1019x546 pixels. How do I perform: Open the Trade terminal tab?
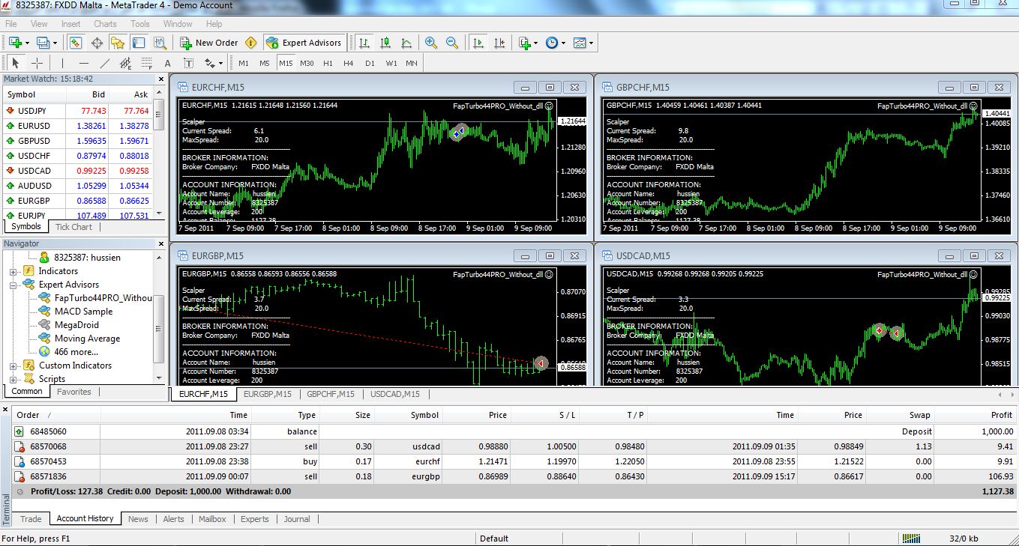31,518
